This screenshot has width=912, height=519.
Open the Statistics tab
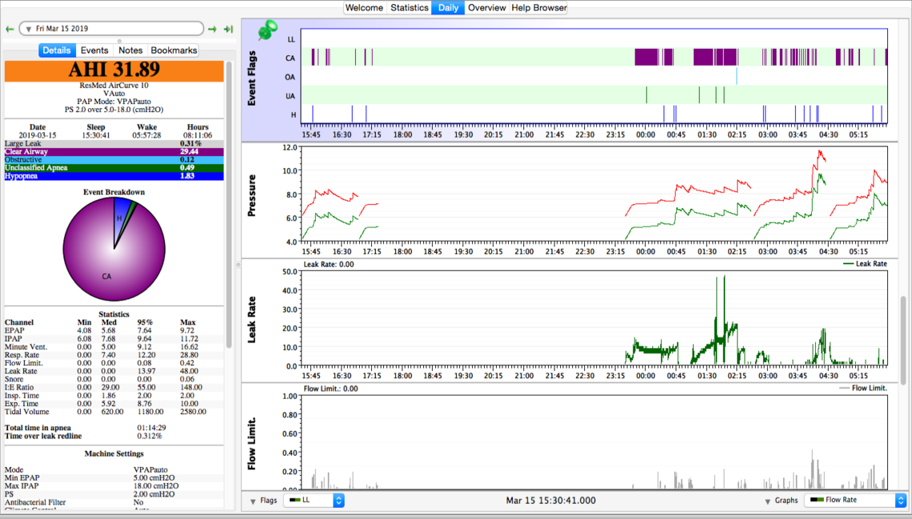coord(410,7)
